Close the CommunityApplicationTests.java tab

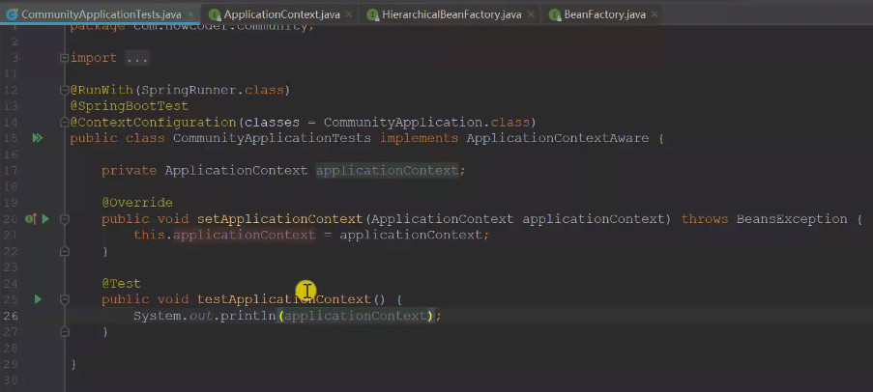pyautogui.click(x=191, y=14)
